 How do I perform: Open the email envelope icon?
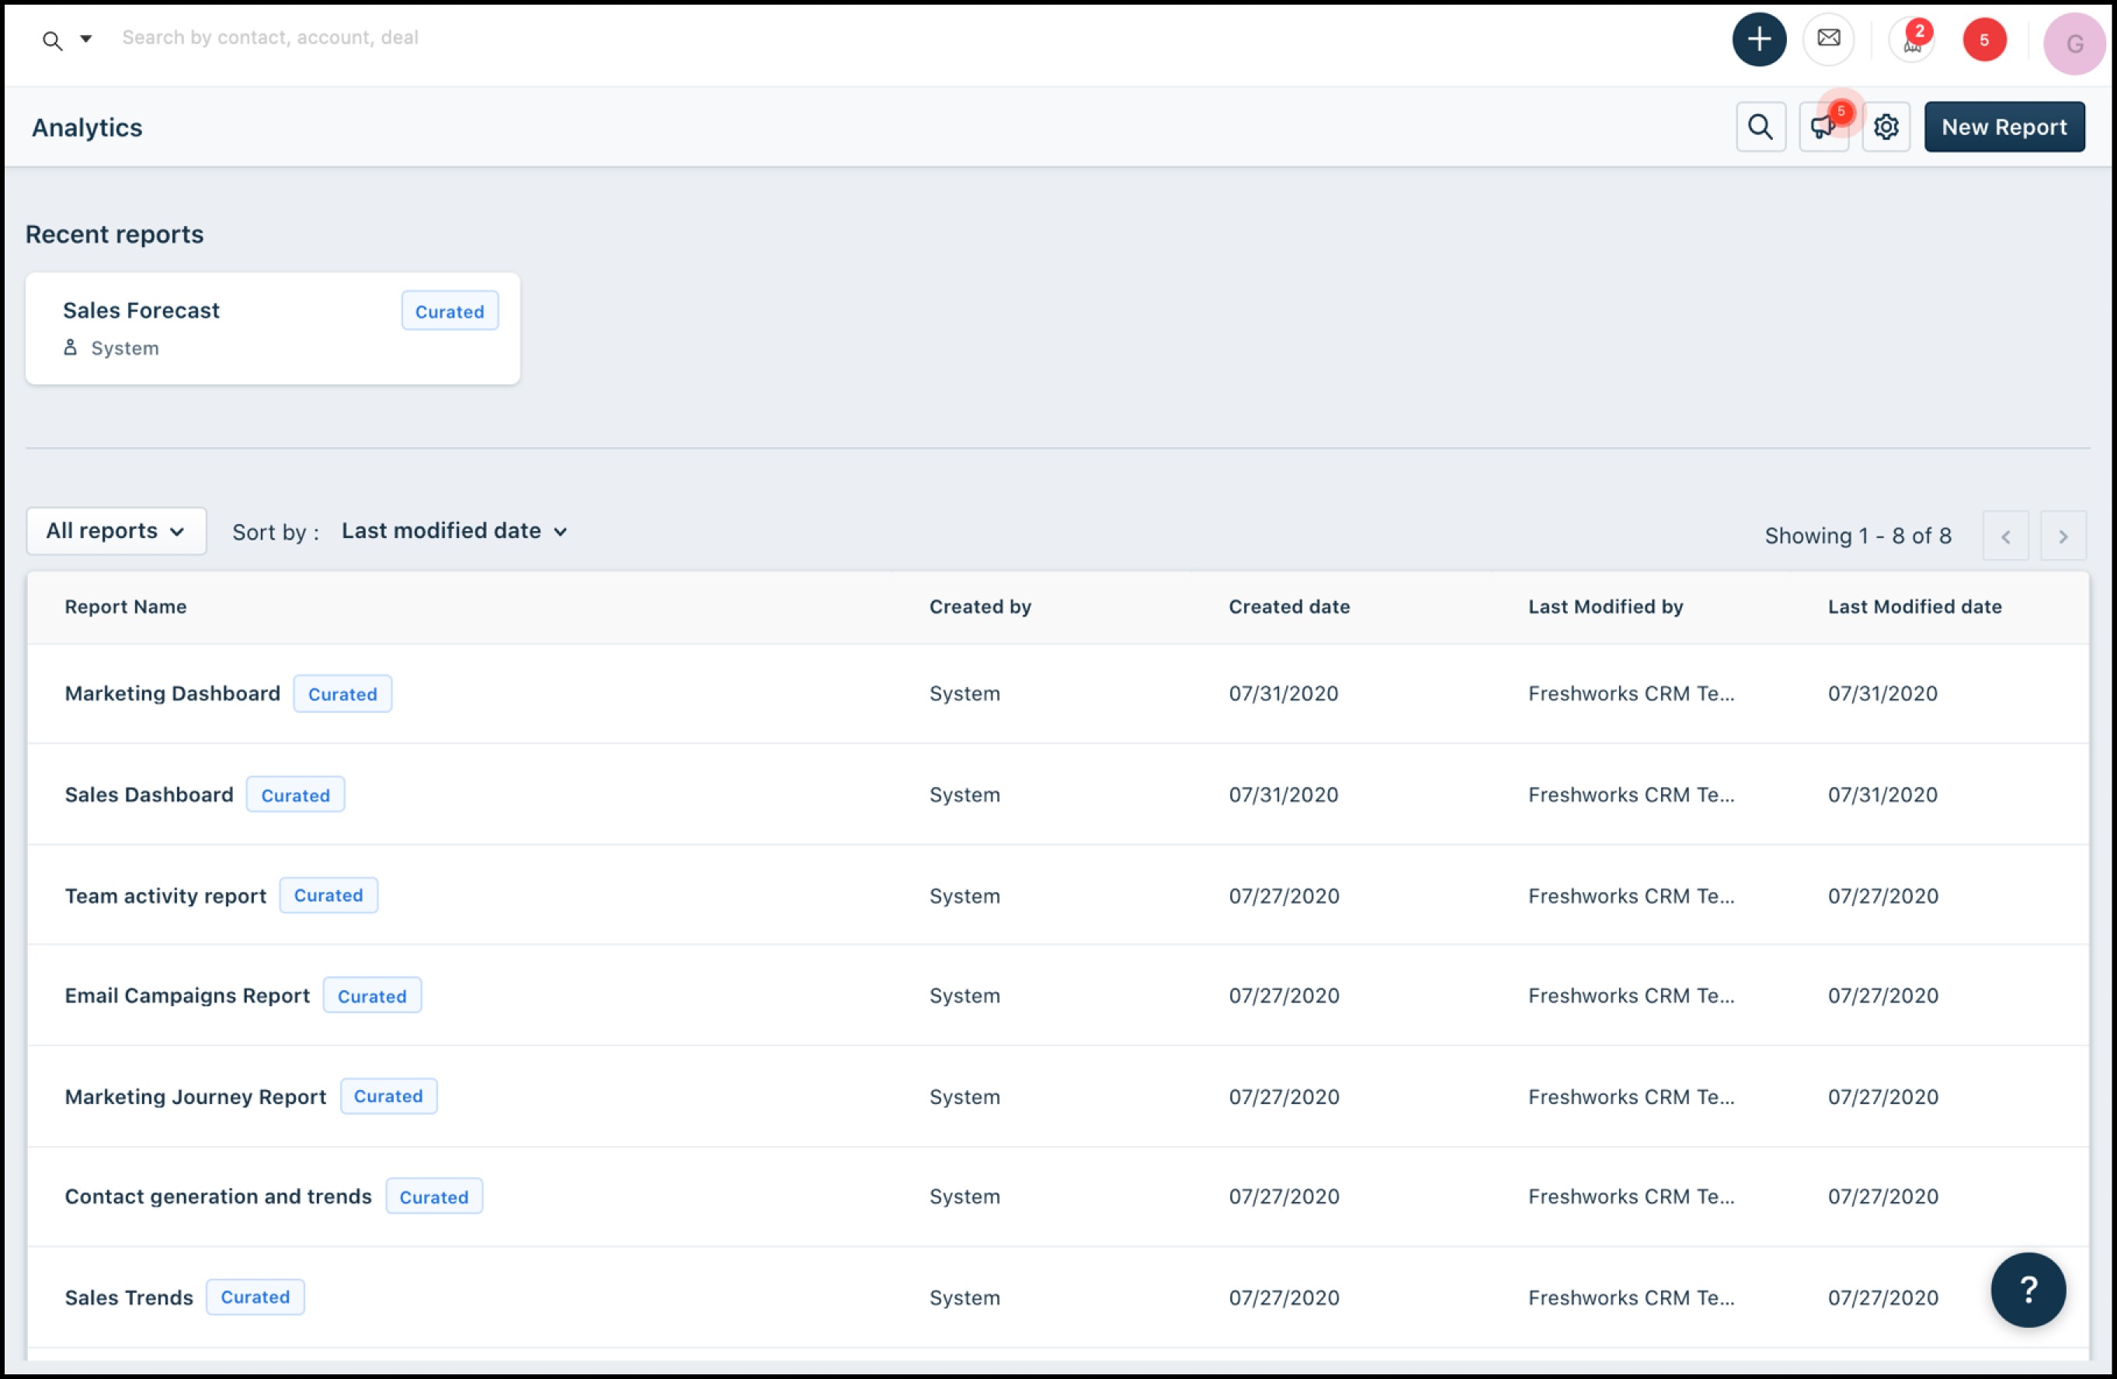(x=1828, y=39)
